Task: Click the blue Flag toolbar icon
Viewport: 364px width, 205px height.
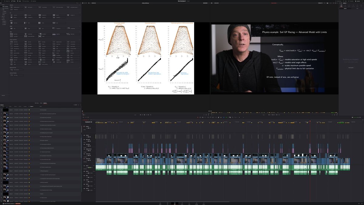Action: point(224,117)
